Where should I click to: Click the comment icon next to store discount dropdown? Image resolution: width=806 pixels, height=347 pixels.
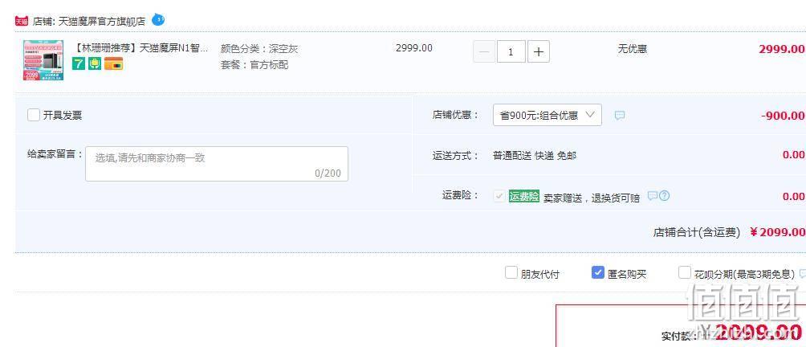(x=620, y=116)
